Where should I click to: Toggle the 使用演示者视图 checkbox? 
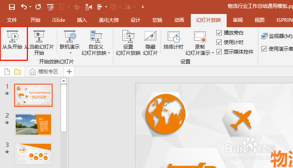tap(264, 49)
